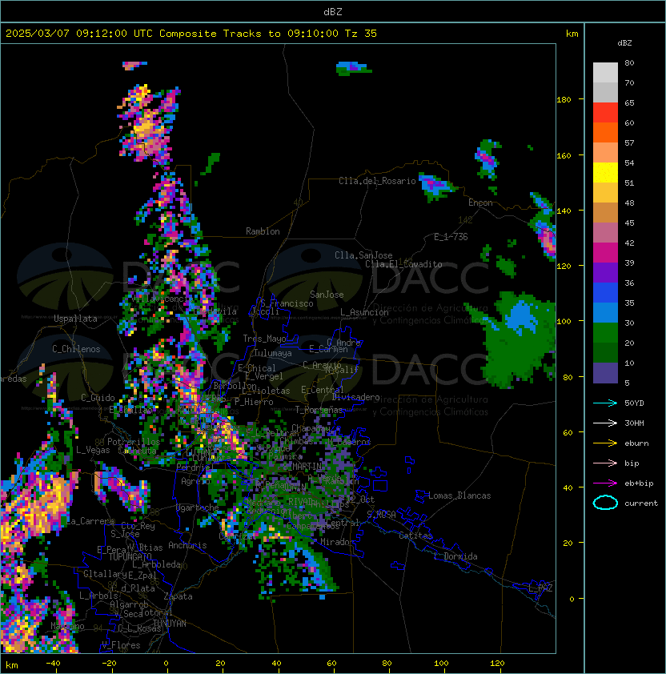Screen dimensions: 666x674
Task: Pick the gold 48–51 dBZ swatch
Action: (605, 193)
